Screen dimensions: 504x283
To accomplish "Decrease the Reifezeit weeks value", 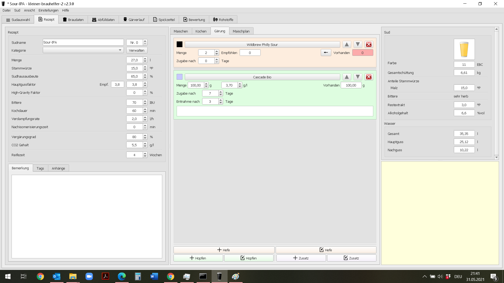I will (x=145, y=156).
